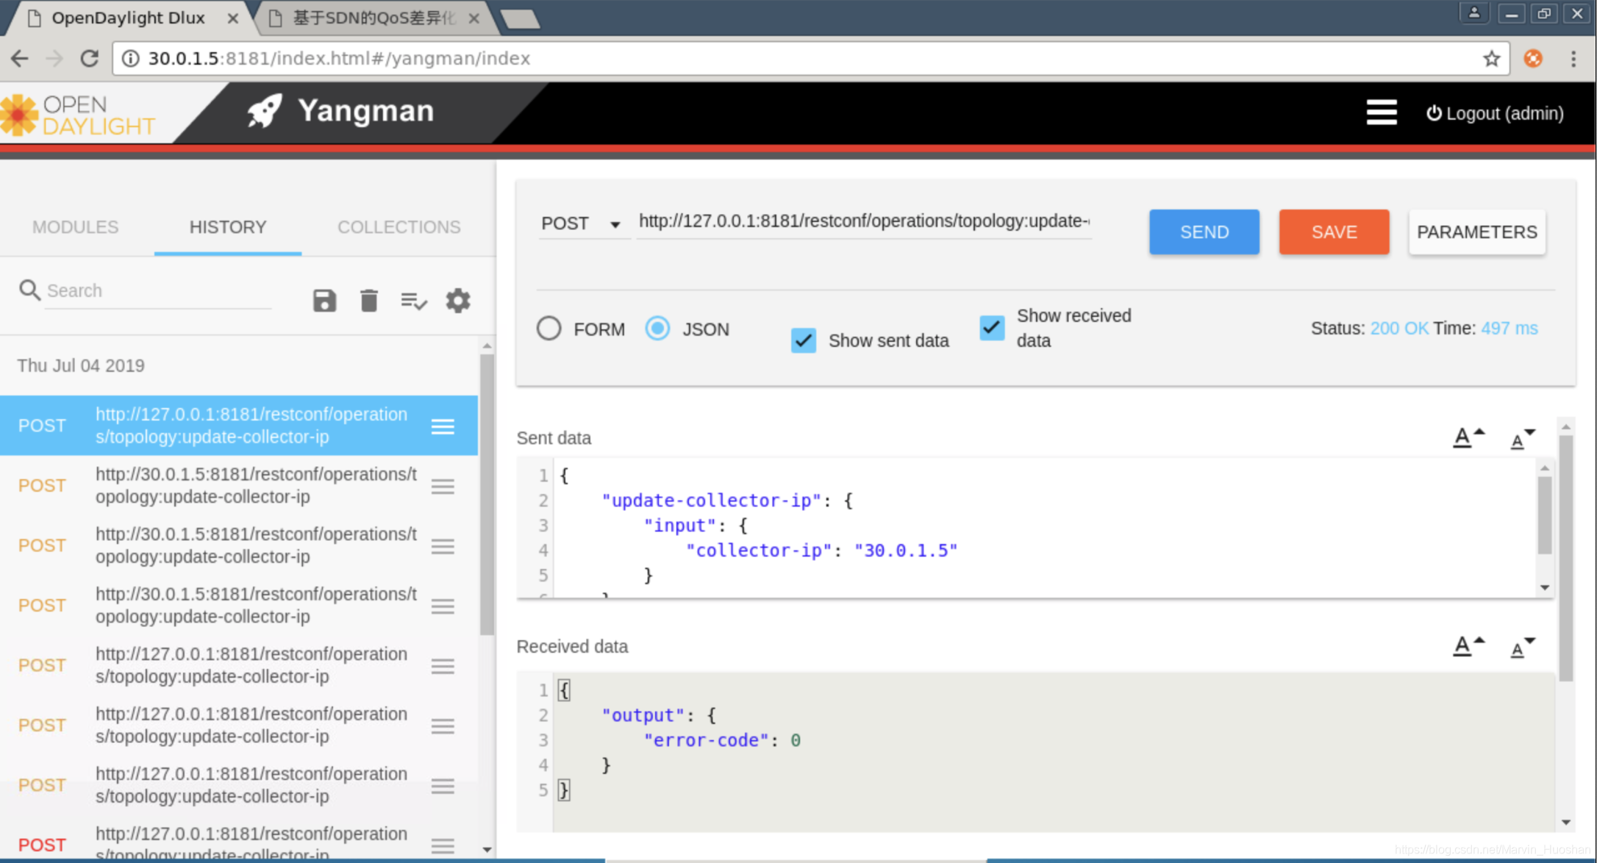
Task: Uncheck the Show sent data checkbox
Action: click(803, 340)
